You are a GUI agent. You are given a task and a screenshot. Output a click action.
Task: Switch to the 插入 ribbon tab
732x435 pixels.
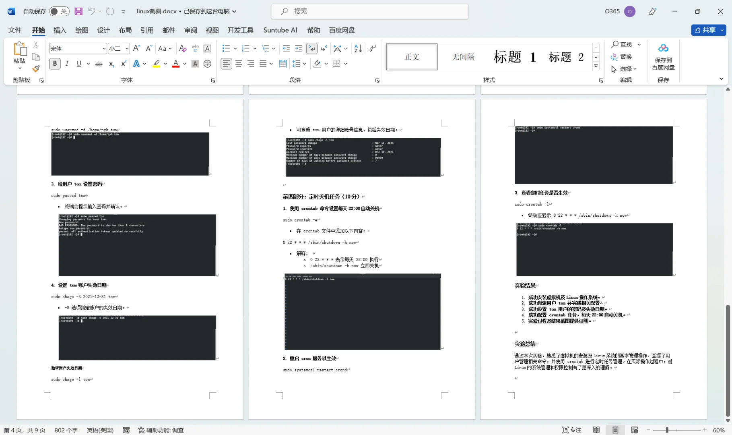pyautogui.click(x=60, y=30)
